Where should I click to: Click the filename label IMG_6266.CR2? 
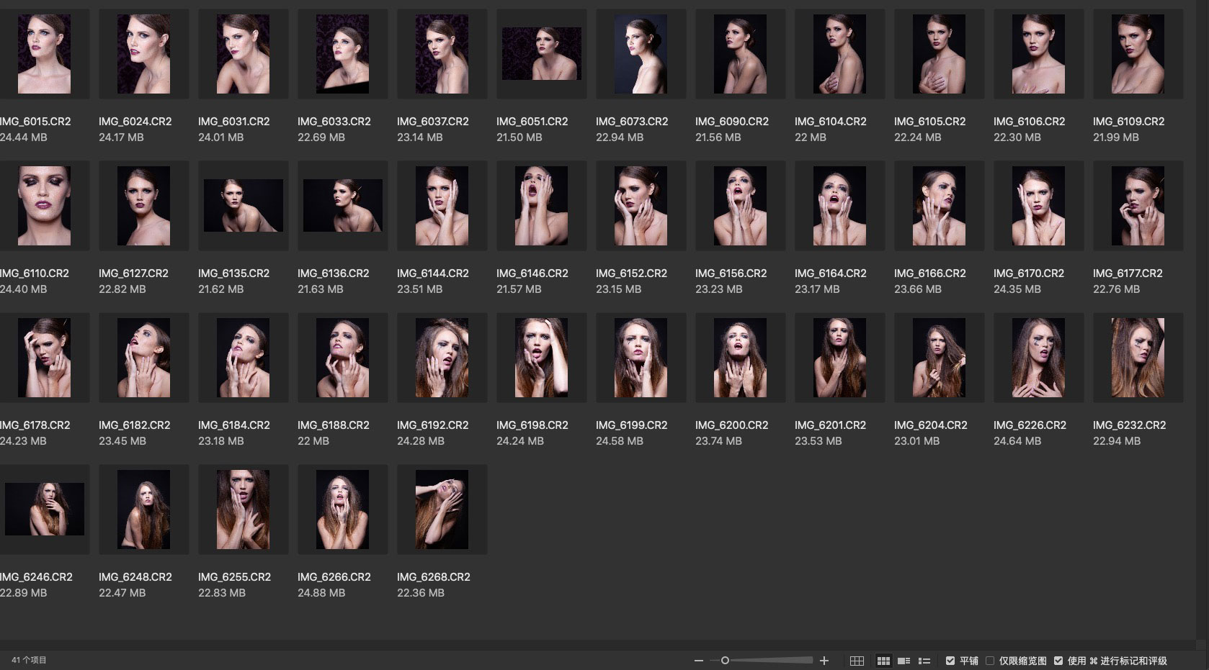point(334,577)
